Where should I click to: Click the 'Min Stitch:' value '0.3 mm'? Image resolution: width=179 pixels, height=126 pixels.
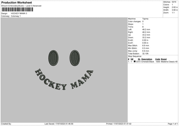coord(146,48)
